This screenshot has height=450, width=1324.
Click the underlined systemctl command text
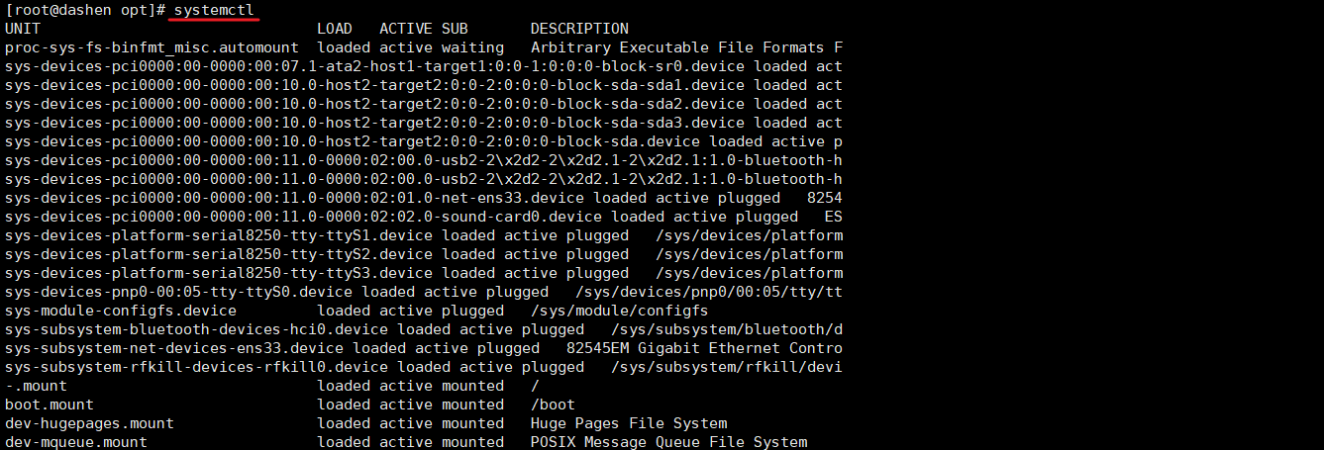[213, 10]
